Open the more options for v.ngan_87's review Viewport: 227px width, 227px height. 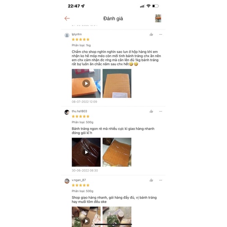point(161,180)
